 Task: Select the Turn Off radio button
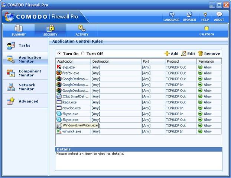coord(83,53)
